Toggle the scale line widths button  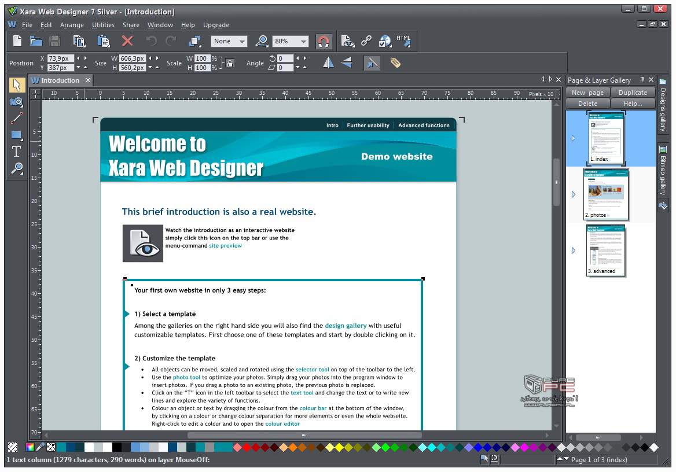372,62
